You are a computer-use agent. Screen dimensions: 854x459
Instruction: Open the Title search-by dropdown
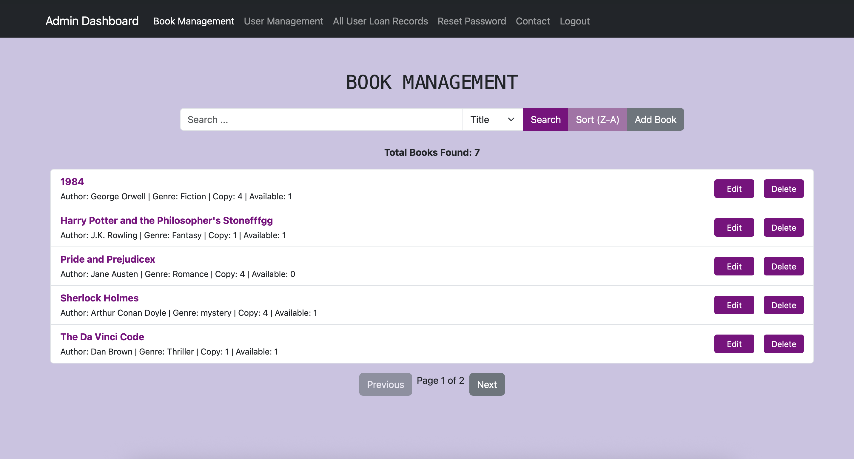point(492,119)
